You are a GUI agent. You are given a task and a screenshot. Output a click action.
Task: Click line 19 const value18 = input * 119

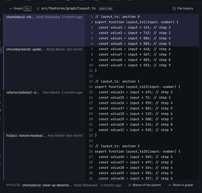click(x=136, y=114)
